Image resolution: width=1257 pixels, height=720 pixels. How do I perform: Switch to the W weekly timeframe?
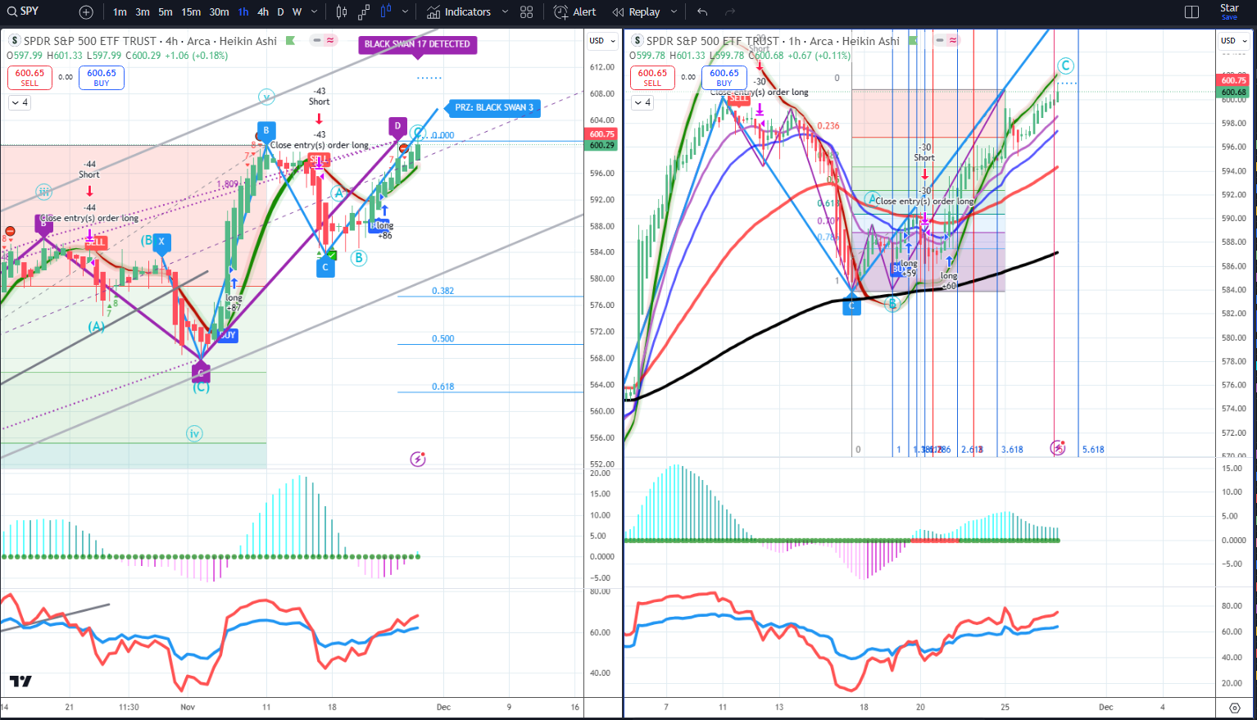(297, 12)
